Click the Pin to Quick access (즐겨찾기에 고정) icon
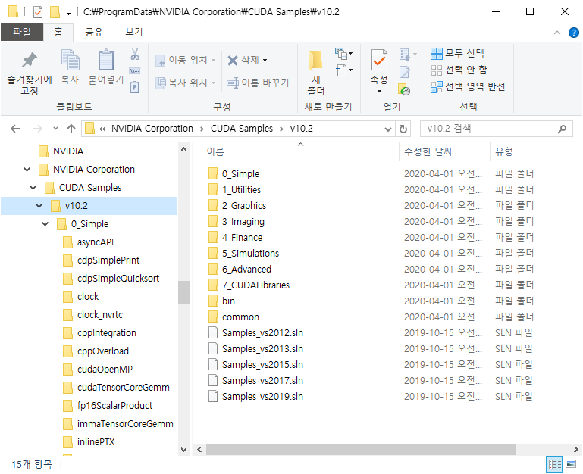The height and width of the screenshot is (474, 583). 30,60
